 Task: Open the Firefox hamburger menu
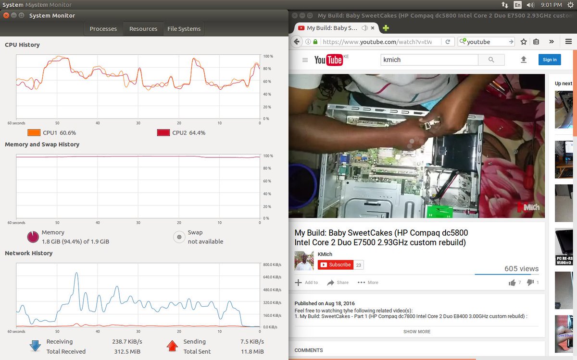568,42
